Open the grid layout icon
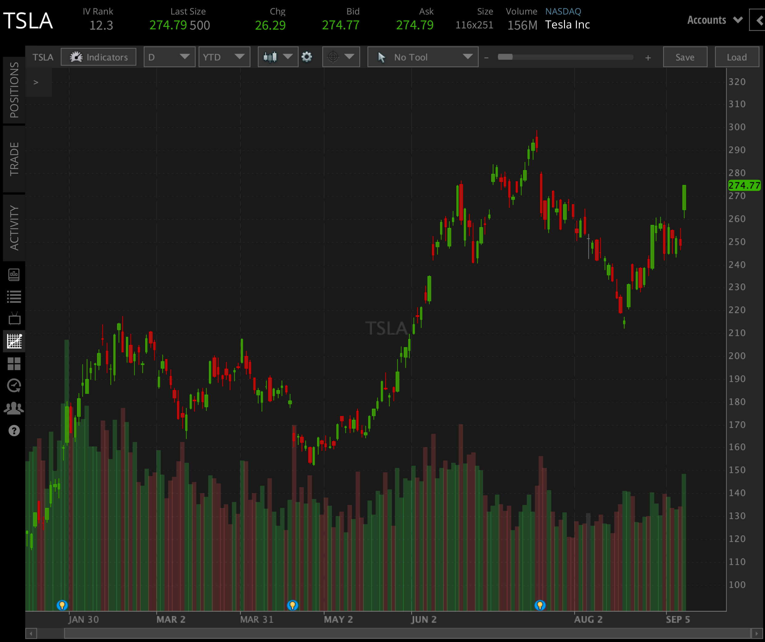 pos(15,364)
